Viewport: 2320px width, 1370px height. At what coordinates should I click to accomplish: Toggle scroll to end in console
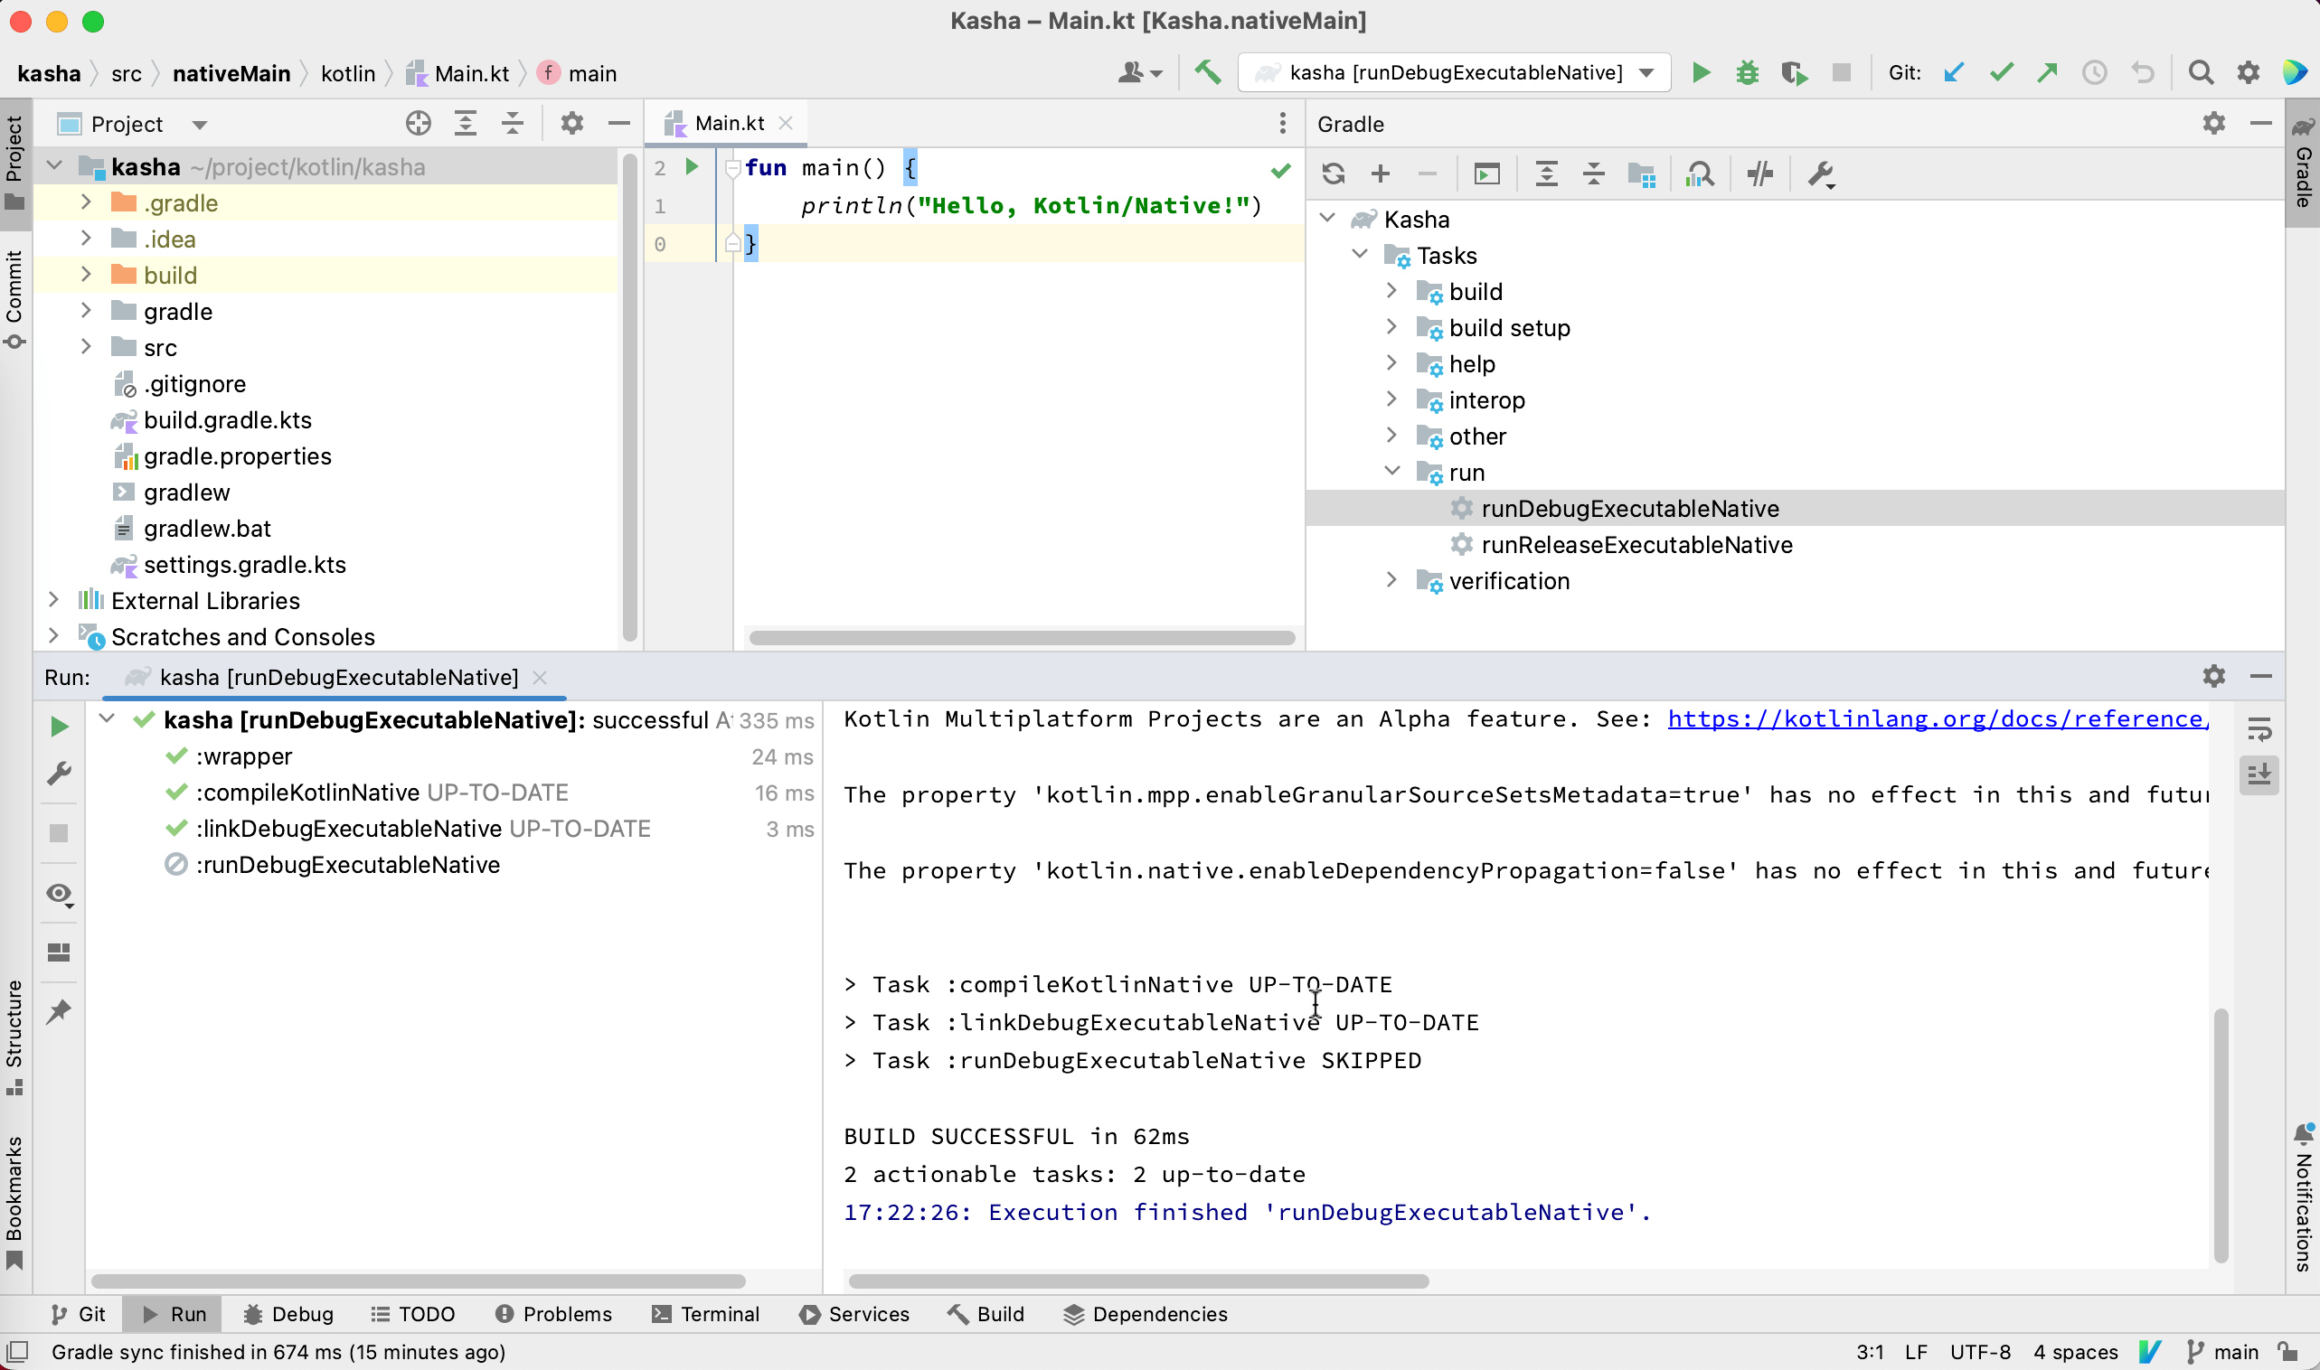pos(2259,774)
